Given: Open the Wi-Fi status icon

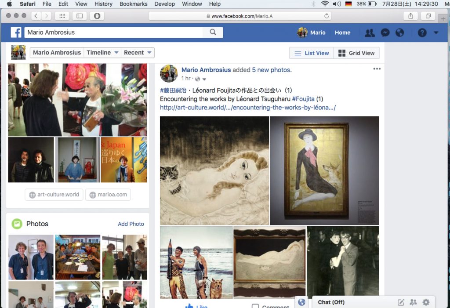Looking at the screenshot, I should coord(325,4).
